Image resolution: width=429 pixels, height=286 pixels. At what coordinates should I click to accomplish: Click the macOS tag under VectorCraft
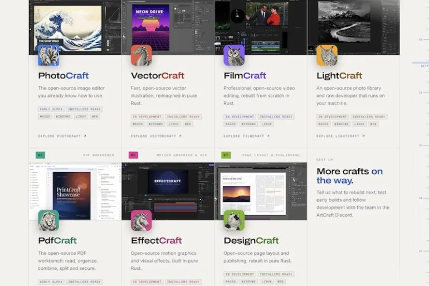tap(138, 124)
